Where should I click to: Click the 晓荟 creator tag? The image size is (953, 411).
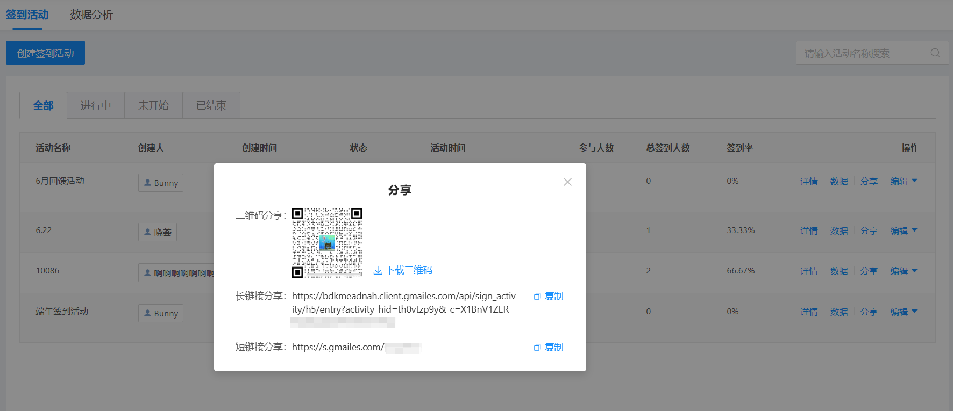point(158,232)
